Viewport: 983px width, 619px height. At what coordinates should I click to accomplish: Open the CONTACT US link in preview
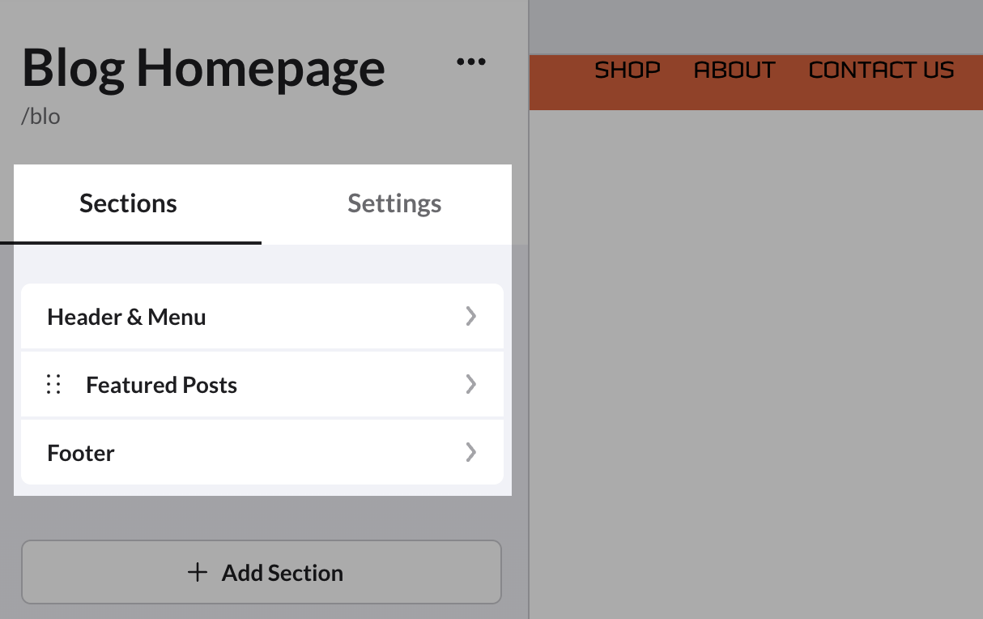(881, 70)
